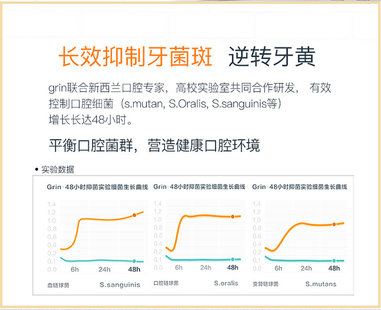Click the S.sanguinis chart title
Viewport: 381px width, 310px height.
(x=98, y=187)
